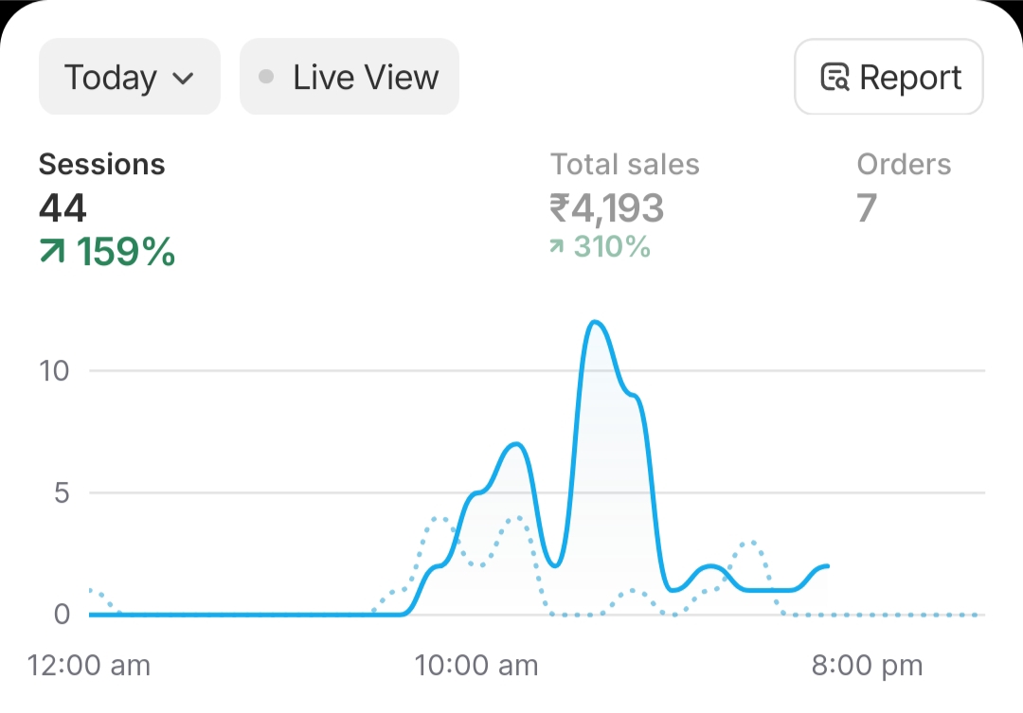The height and width of the screenshot is (713, 1023).
Task: Switch to the Orders metric
Action: click(904, 165)
